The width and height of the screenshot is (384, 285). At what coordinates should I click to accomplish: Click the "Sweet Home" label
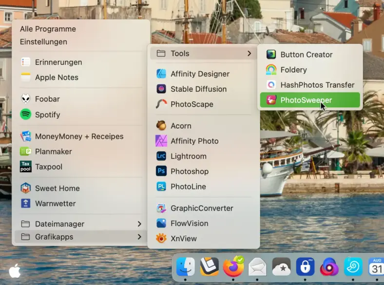click(58, 188)
